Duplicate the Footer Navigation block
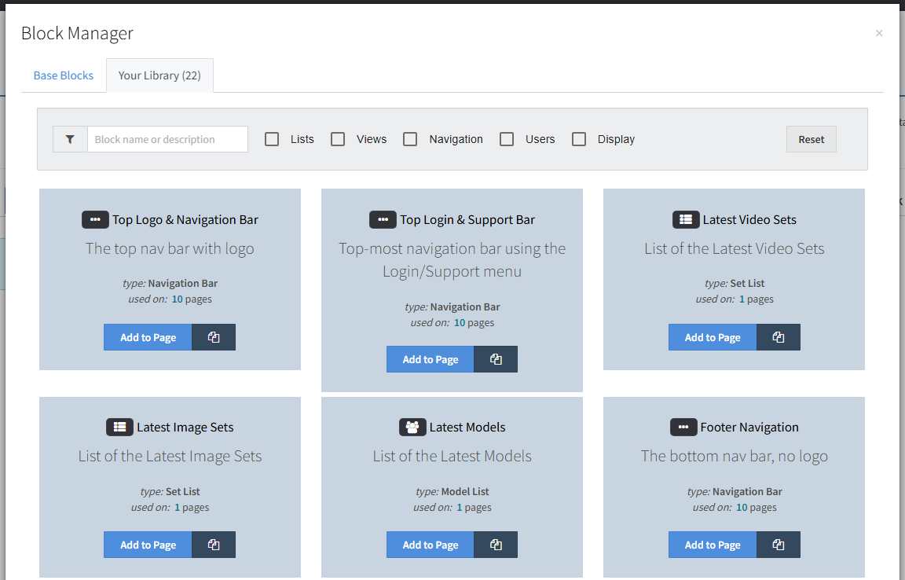Screen dimensions: 905x580 (778, 545)
